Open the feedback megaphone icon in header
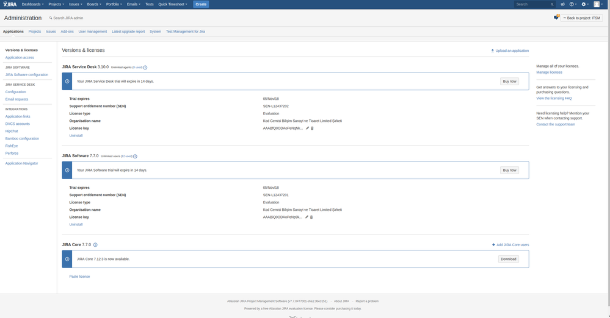The height and width of the screenshot is (318, 610). pyautogui.click(x=562, y=4)
